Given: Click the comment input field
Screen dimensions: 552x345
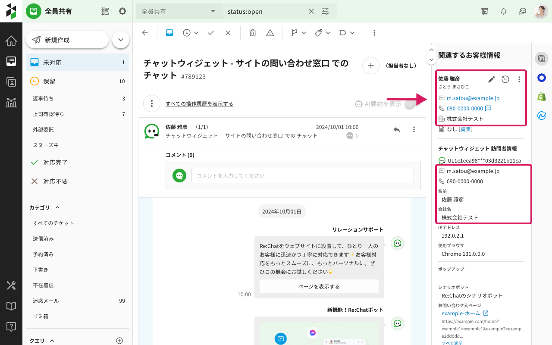Looking at the screenshot, I should click(302, 176).
